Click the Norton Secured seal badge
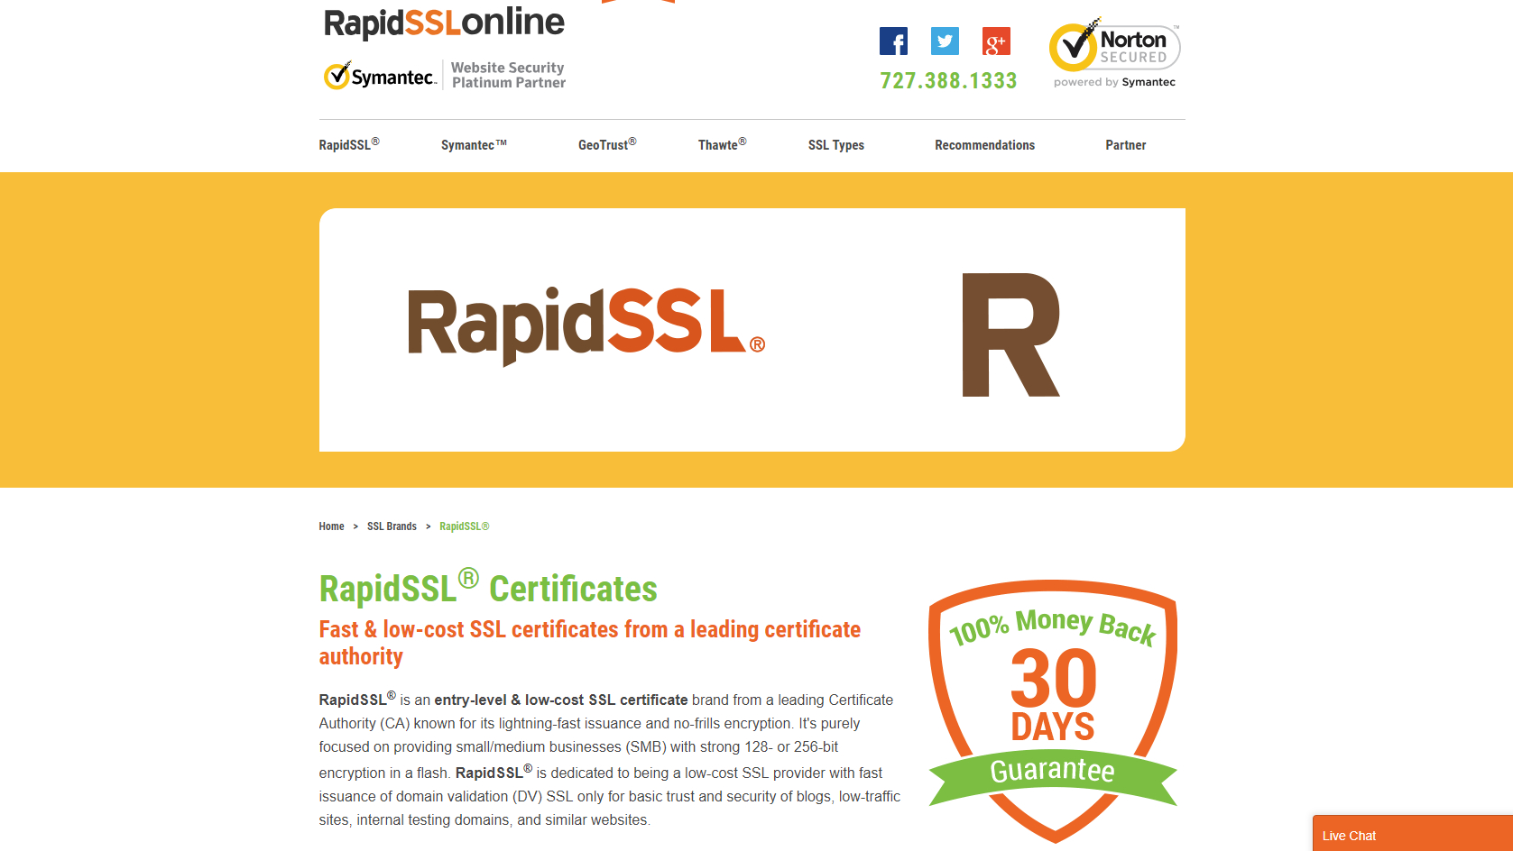 click(1115, 52)
